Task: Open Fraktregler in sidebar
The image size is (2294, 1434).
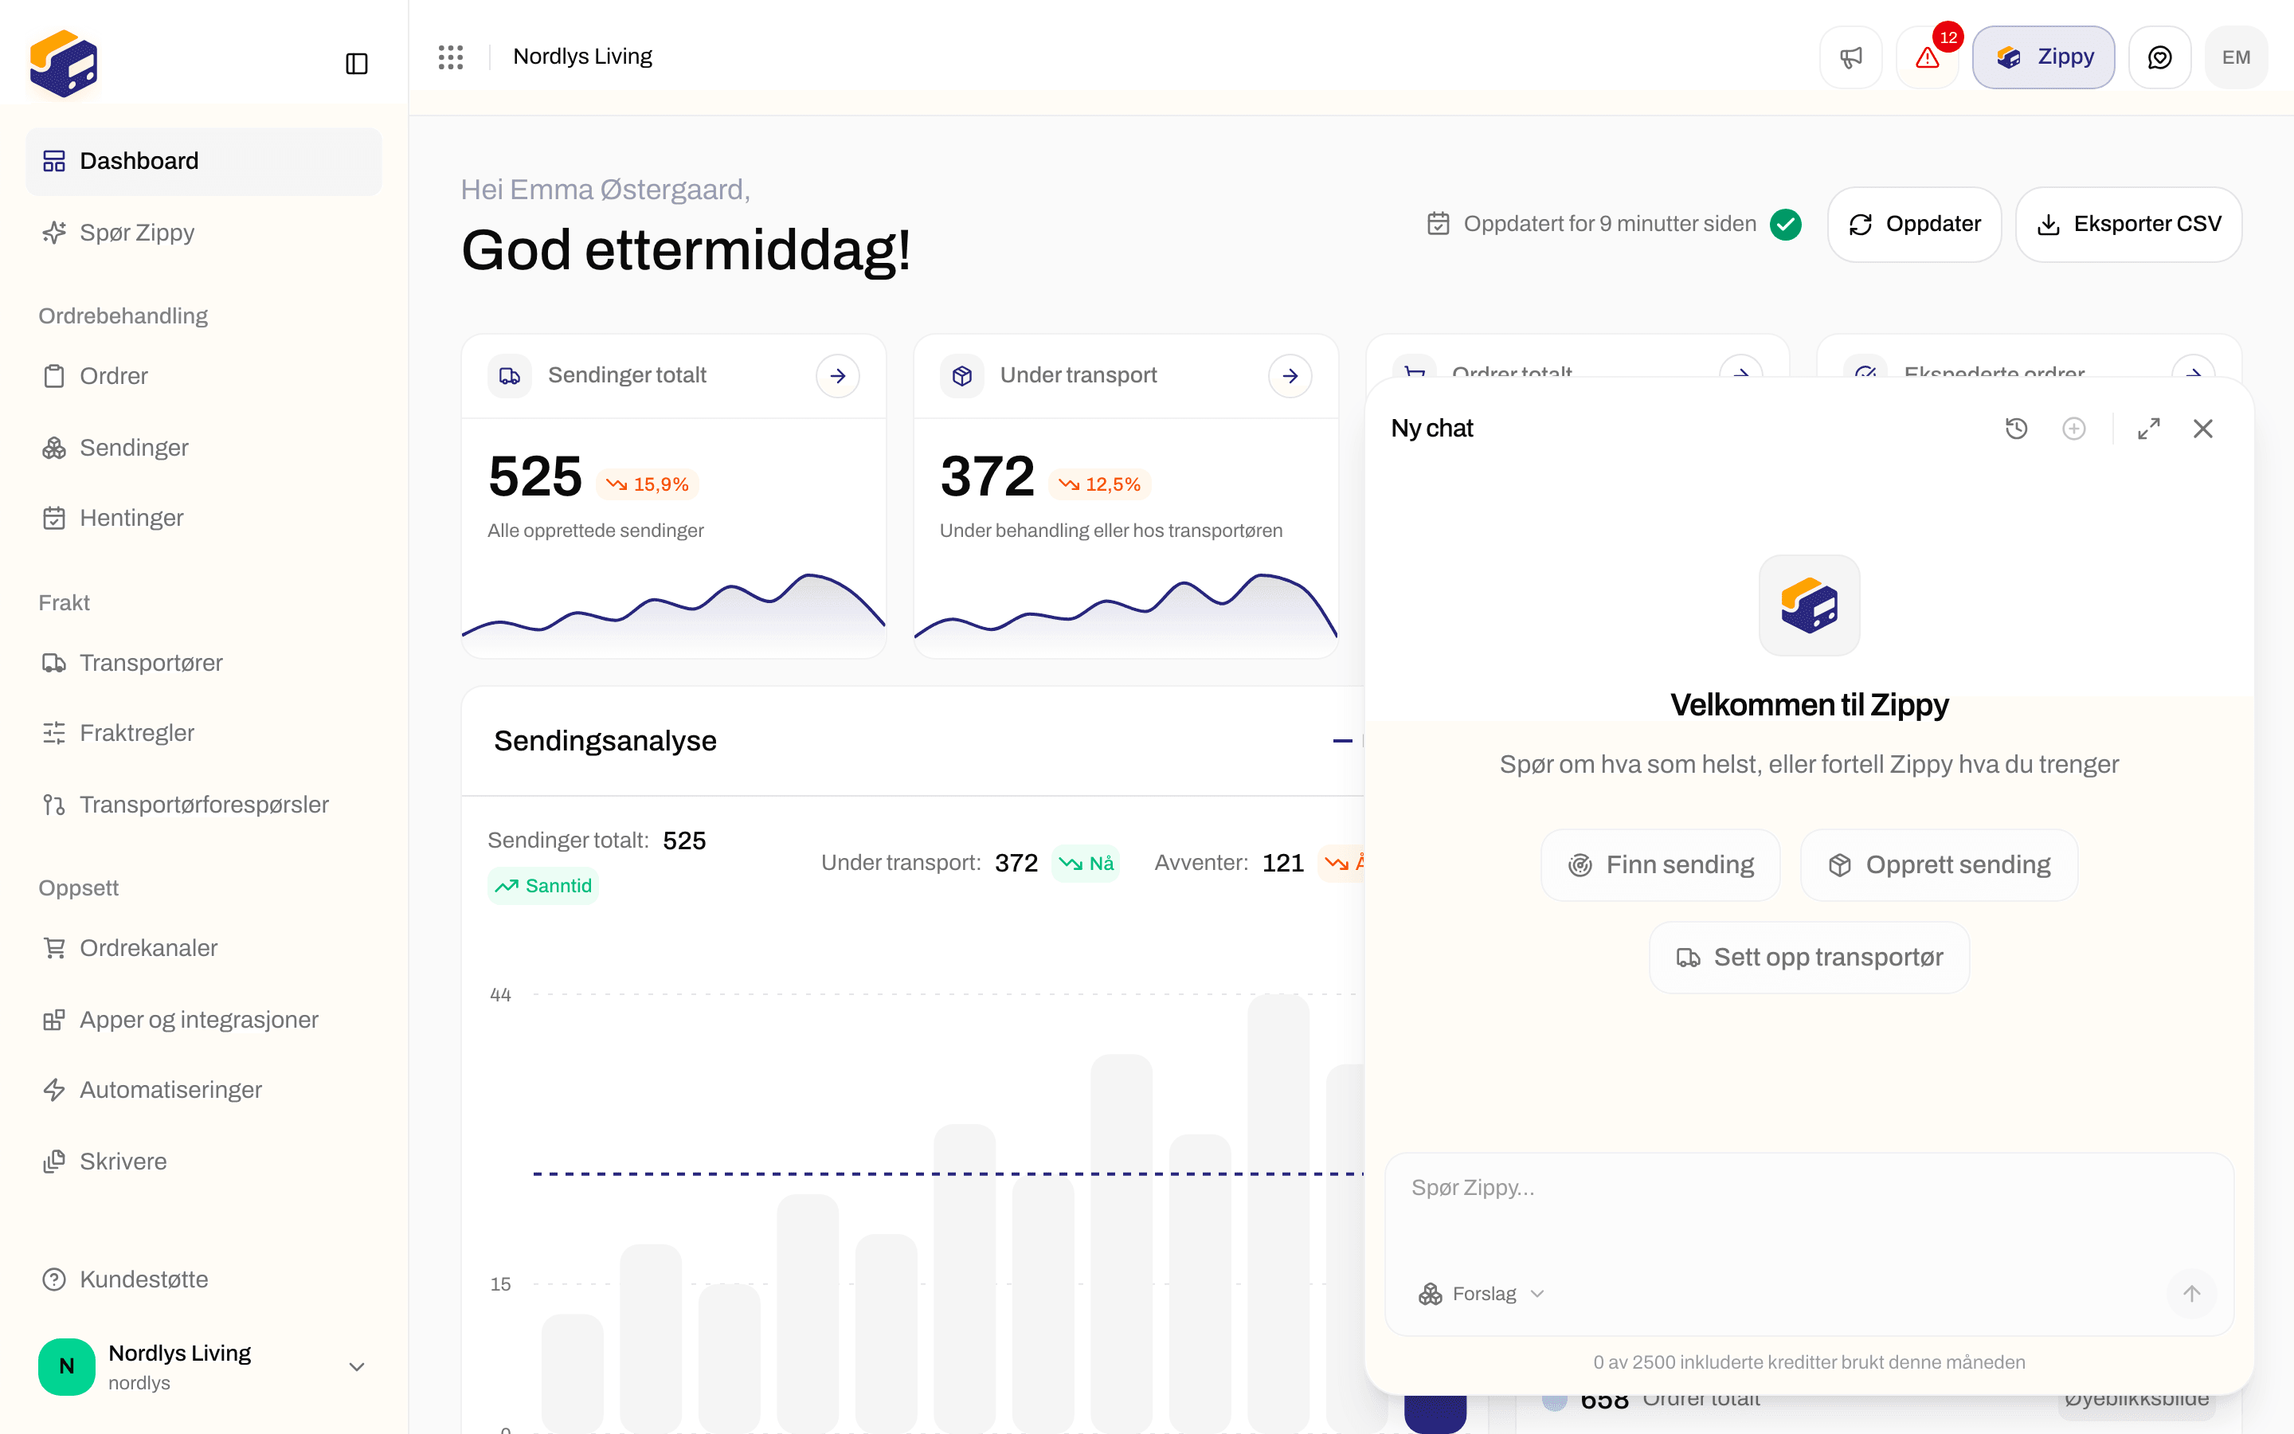Action: [x=204, y=733]
